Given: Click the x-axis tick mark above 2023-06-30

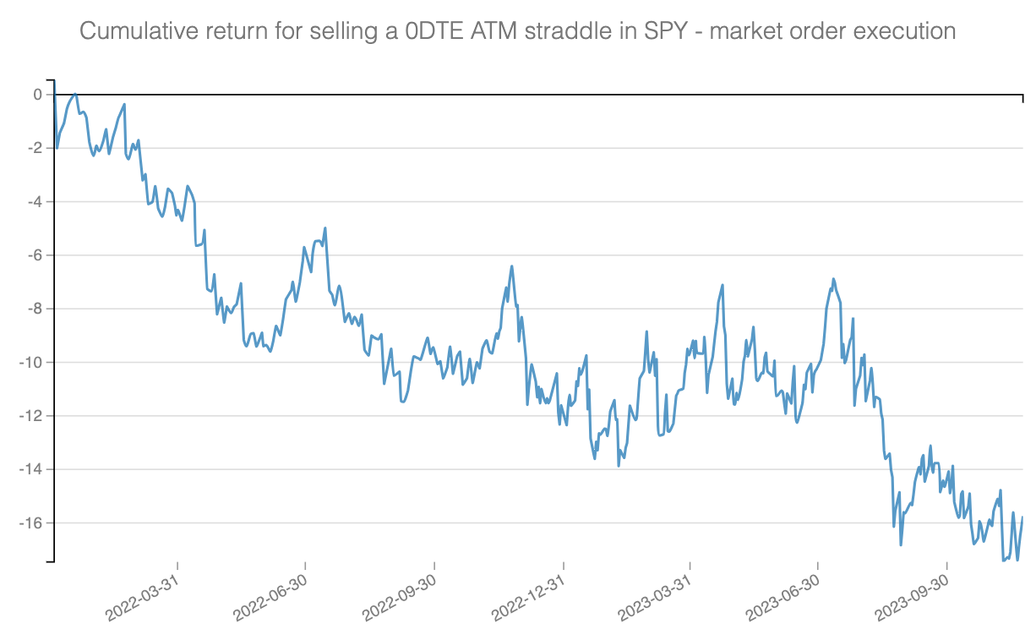Looking at the screenshot, I should [x=818, y=565].
